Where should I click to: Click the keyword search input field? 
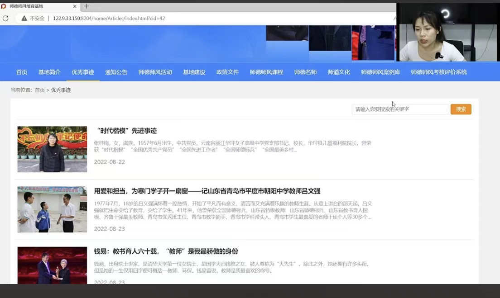click(x=400, y=109)
